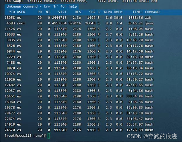Select PID 11926 row
Image resolution: width=182 pixels, height=142 pixels.
pos(79,80)
